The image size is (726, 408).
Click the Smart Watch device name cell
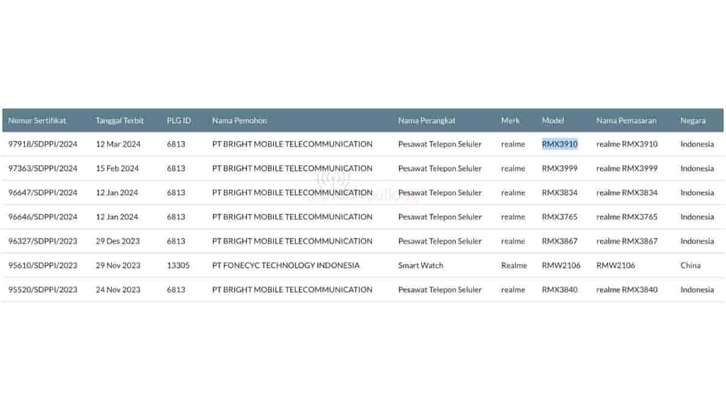click(x=420, y=265)
